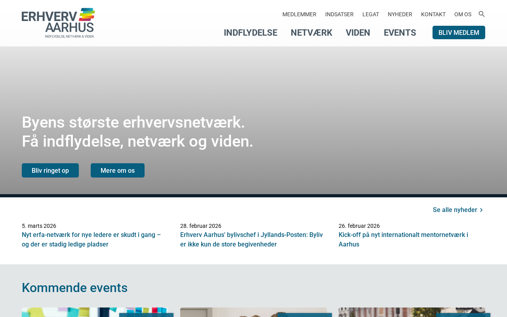This screenshot has width=507, height=317.
Task: Open the internationalt mentornetværk kick-off article
Action: coord(403,240)
